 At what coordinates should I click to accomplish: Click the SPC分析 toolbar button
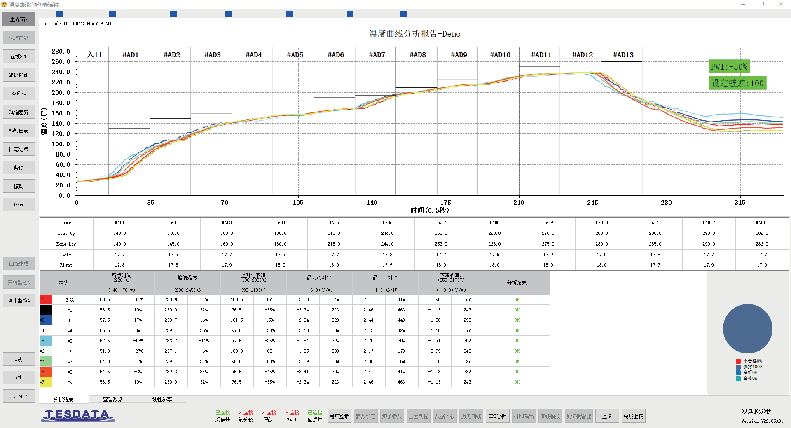pos(497,416)
